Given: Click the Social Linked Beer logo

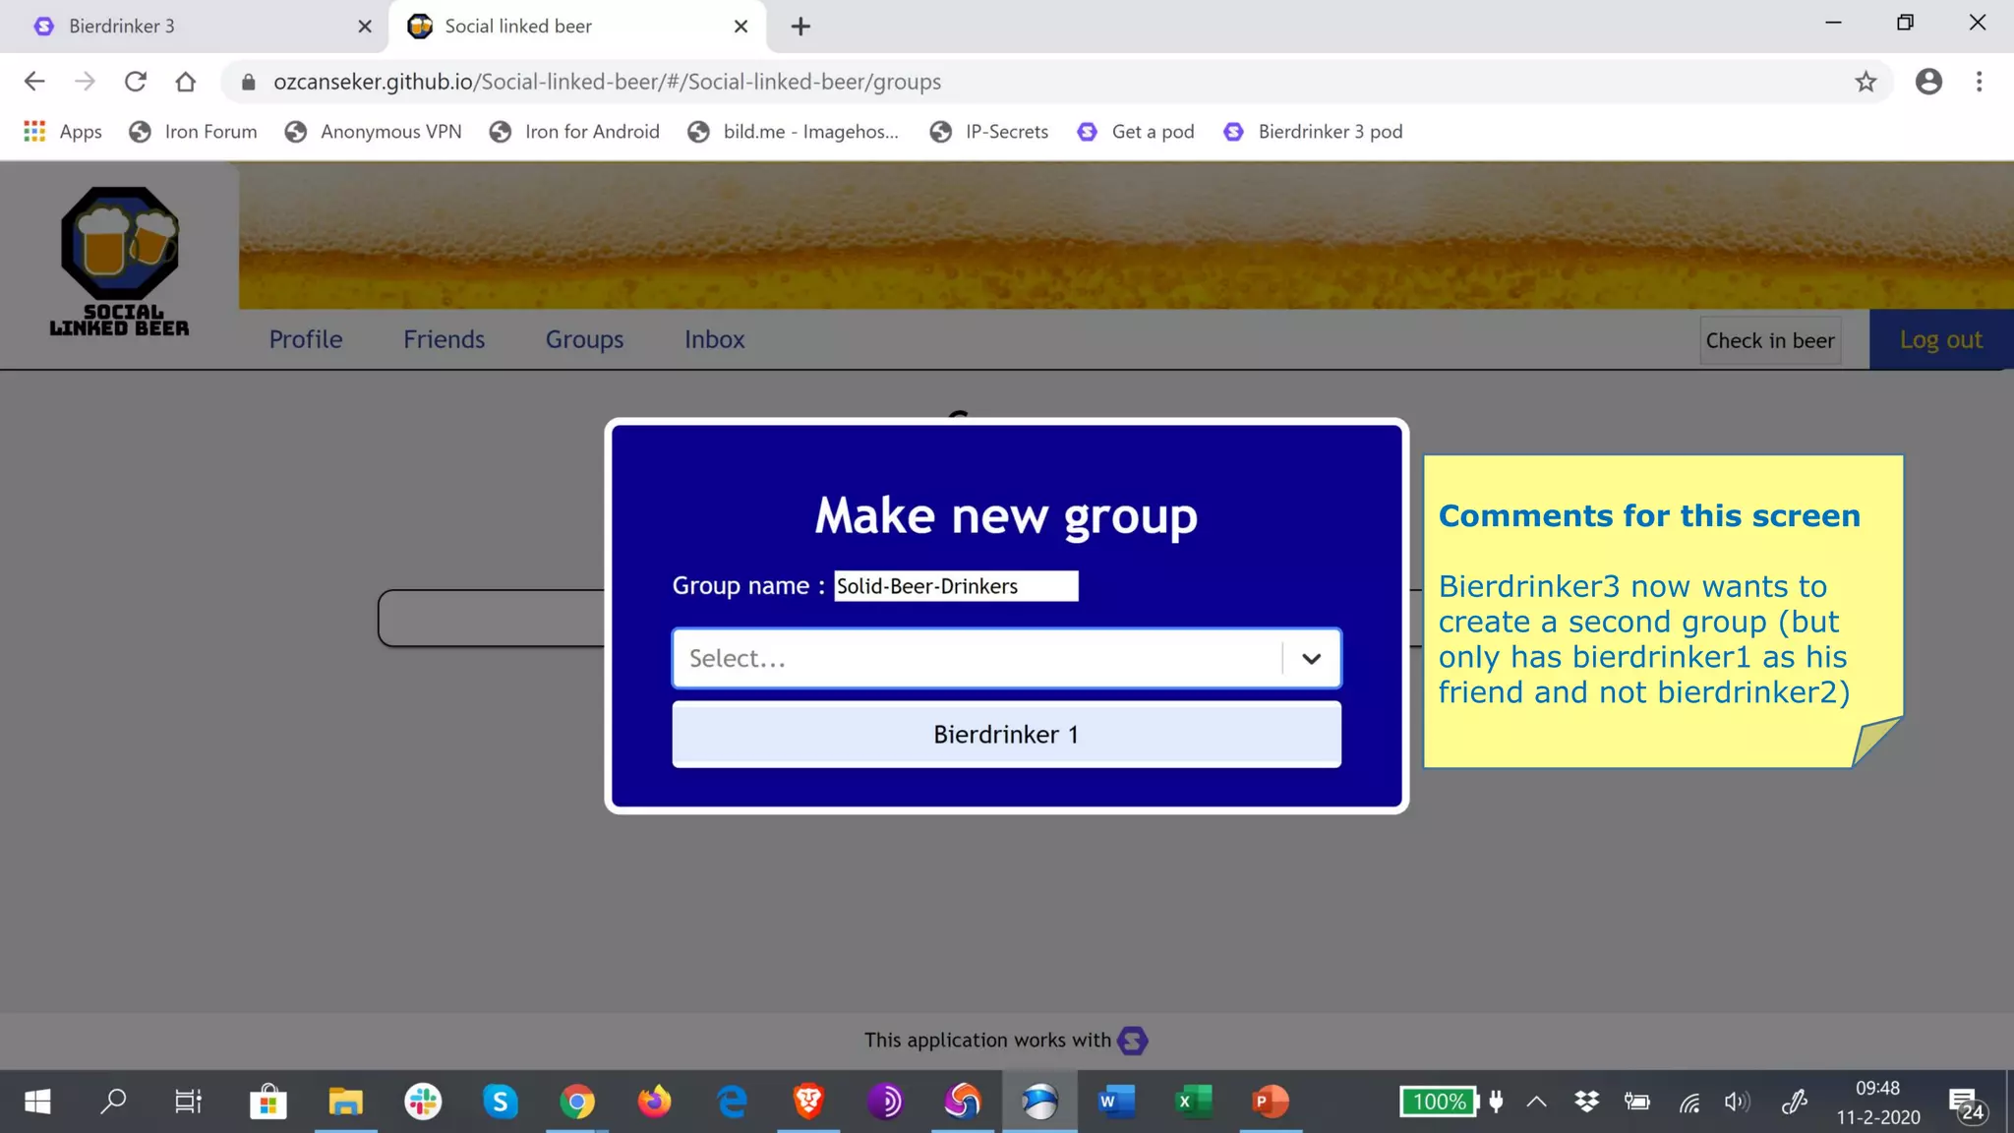Looking at the screenshot, I should [x=120, y=262].
